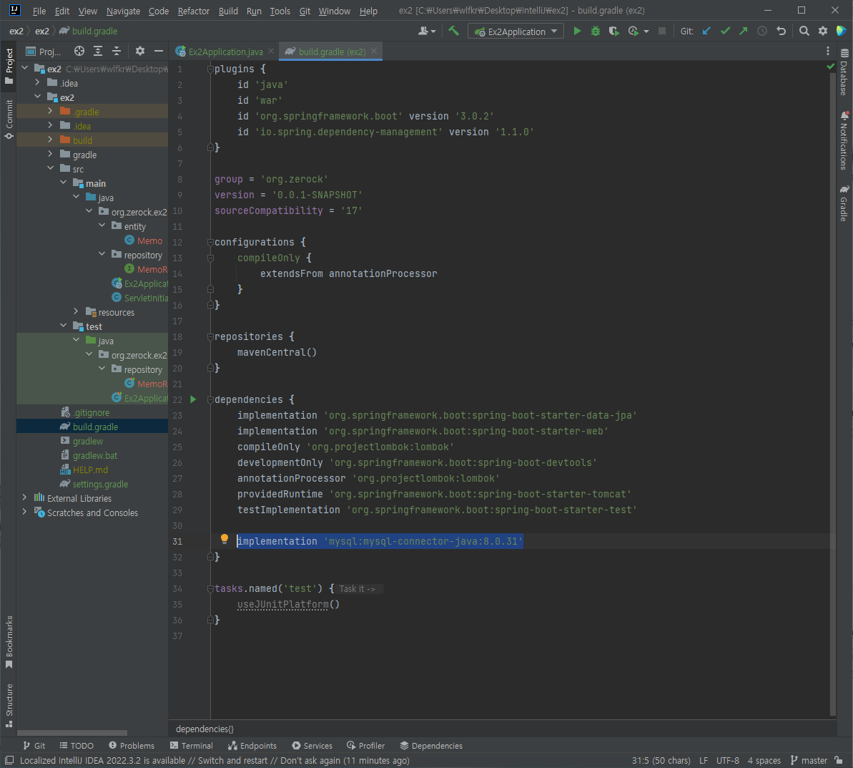Close the build.gradle (ex2) tab
This screenshot has height=768, width=853.
coord(374,51)
